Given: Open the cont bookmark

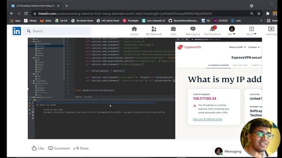Looking at the screenshot, I should (x=236, y=21).
